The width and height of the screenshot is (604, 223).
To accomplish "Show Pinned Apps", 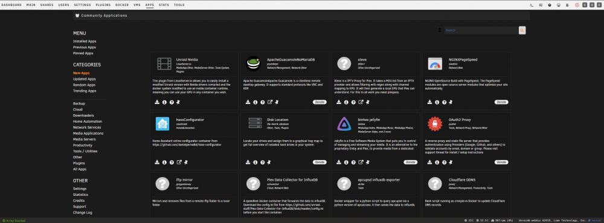I will (x=83, y=53).
